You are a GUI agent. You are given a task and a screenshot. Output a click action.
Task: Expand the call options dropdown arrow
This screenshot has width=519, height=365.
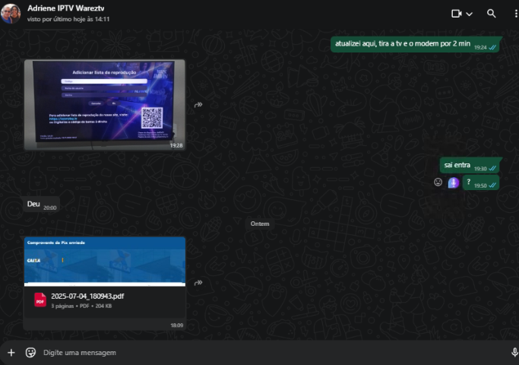point(470,14)
